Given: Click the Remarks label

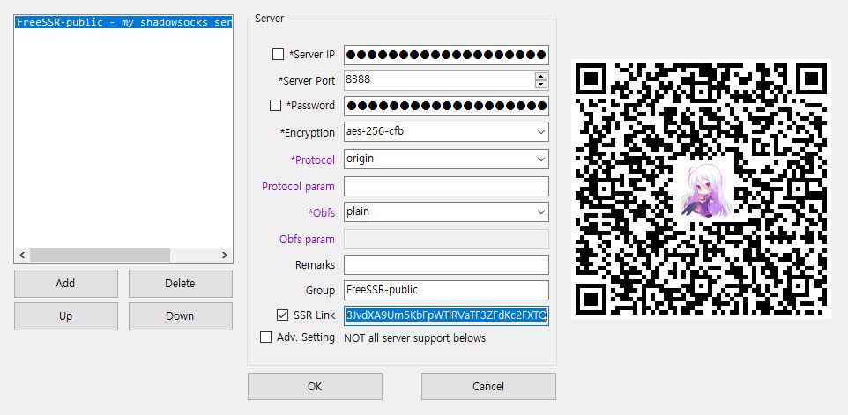Looking at the screenshot, I should tap(315, 265).
